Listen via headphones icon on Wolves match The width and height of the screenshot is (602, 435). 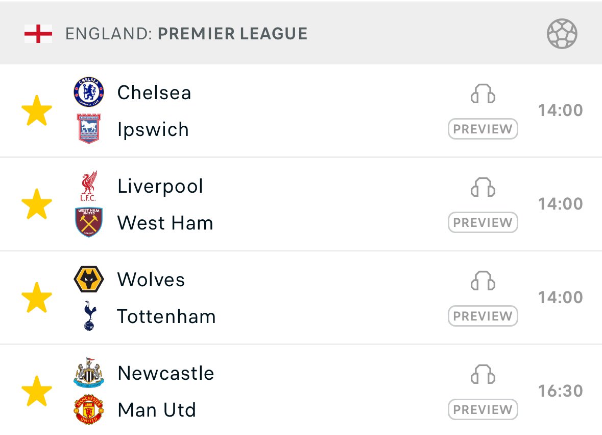(483, 281)
